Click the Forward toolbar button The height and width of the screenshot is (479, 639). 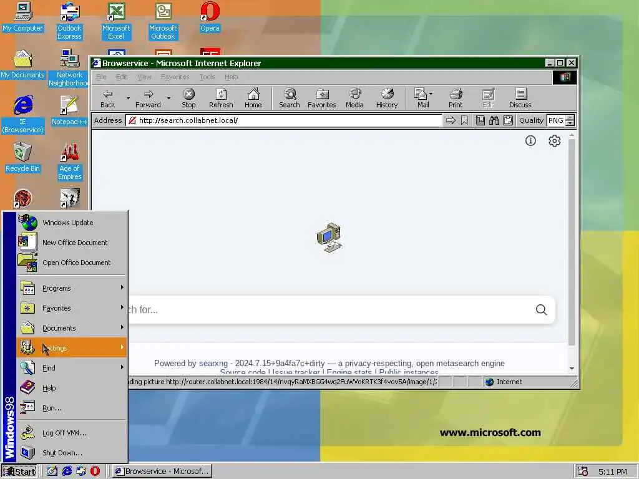(148, 98)
